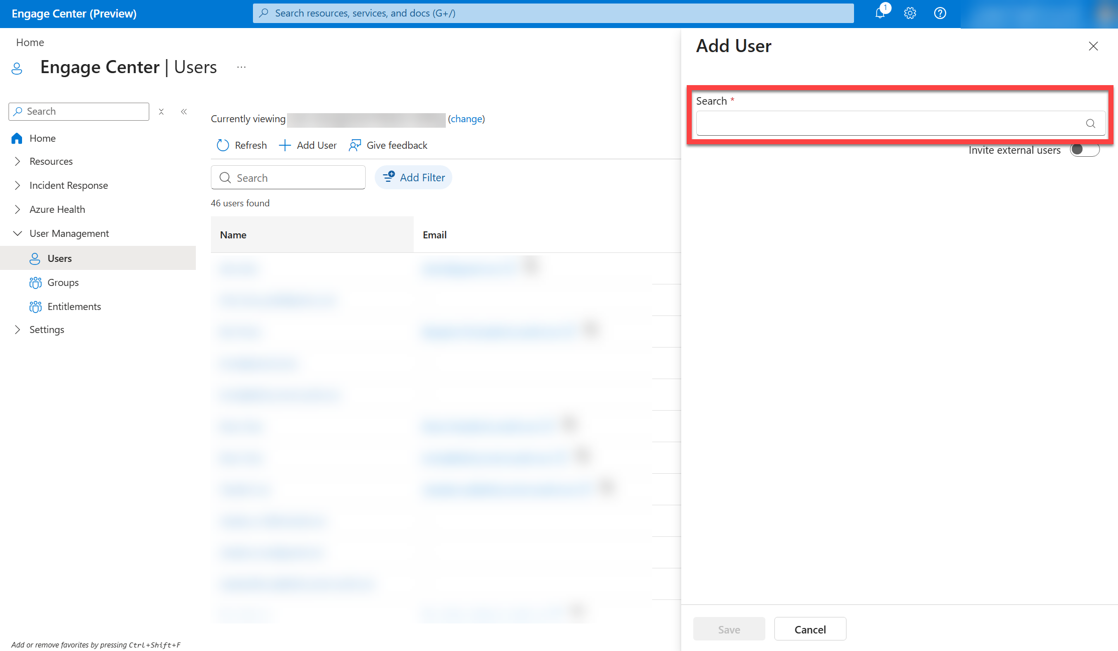The width and height of the screenshot is (1118, 651).
Task: Select Users in the sidebar menu
Action: (98, 258)
